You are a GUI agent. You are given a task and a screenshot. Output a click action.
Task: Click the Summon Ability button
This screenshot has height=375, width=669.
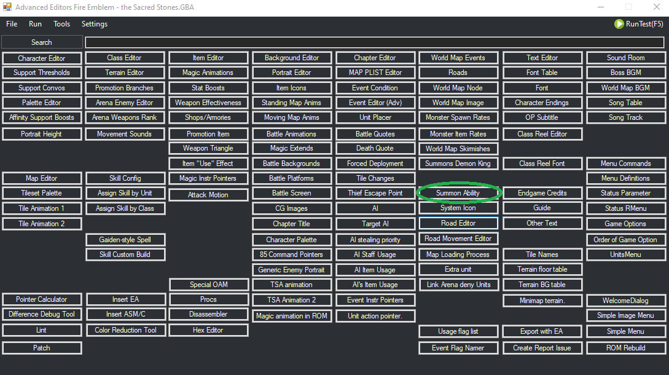click(458, 193)
